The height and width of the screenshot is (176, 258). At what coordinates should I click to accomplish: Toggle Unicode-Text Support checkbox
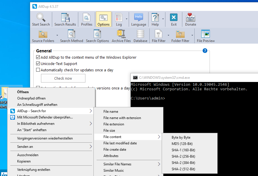(x=38, y=64)
